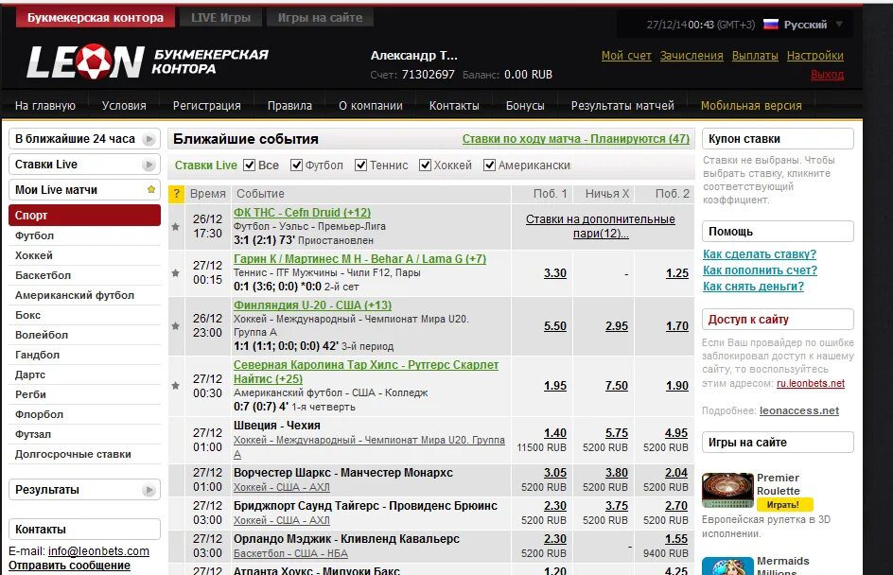Click draw odds 2.95 for Финляндия U-20

(617, 326)
